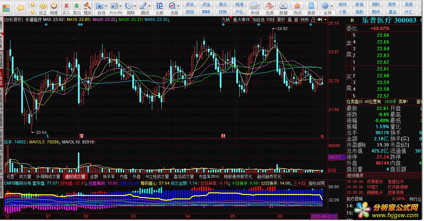Click 加自选 to add to watchlist
Viewport: 424px width, 221px height.
pyautogui.click(x=259, y=20)
